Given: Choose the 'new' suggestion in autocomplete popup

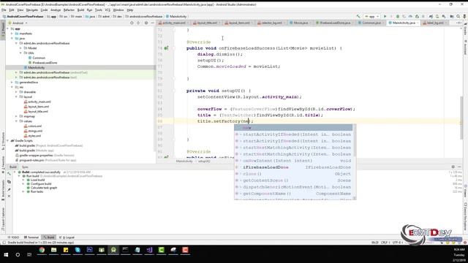Looking at the screenshot, I should [293, 128].
